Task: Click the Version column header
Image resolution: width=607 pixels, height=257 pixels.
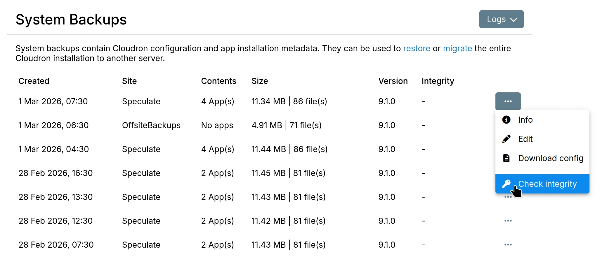Action: (393, 81)
